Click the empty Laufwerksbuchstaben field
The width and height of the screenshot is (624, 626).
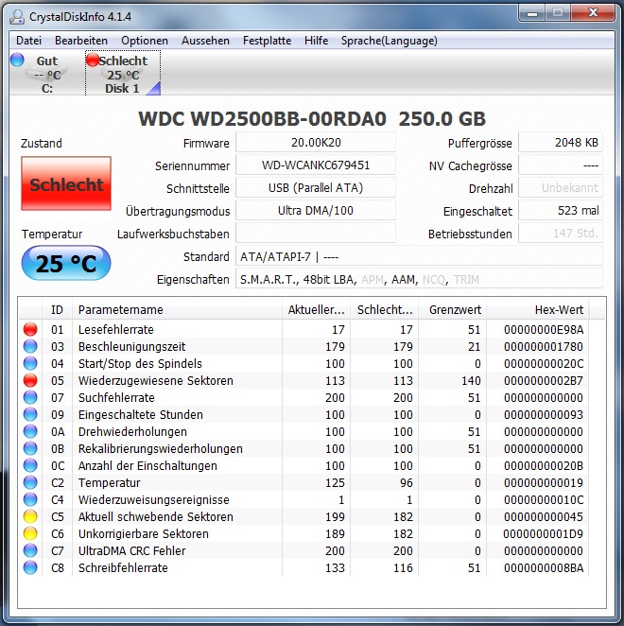316,234
